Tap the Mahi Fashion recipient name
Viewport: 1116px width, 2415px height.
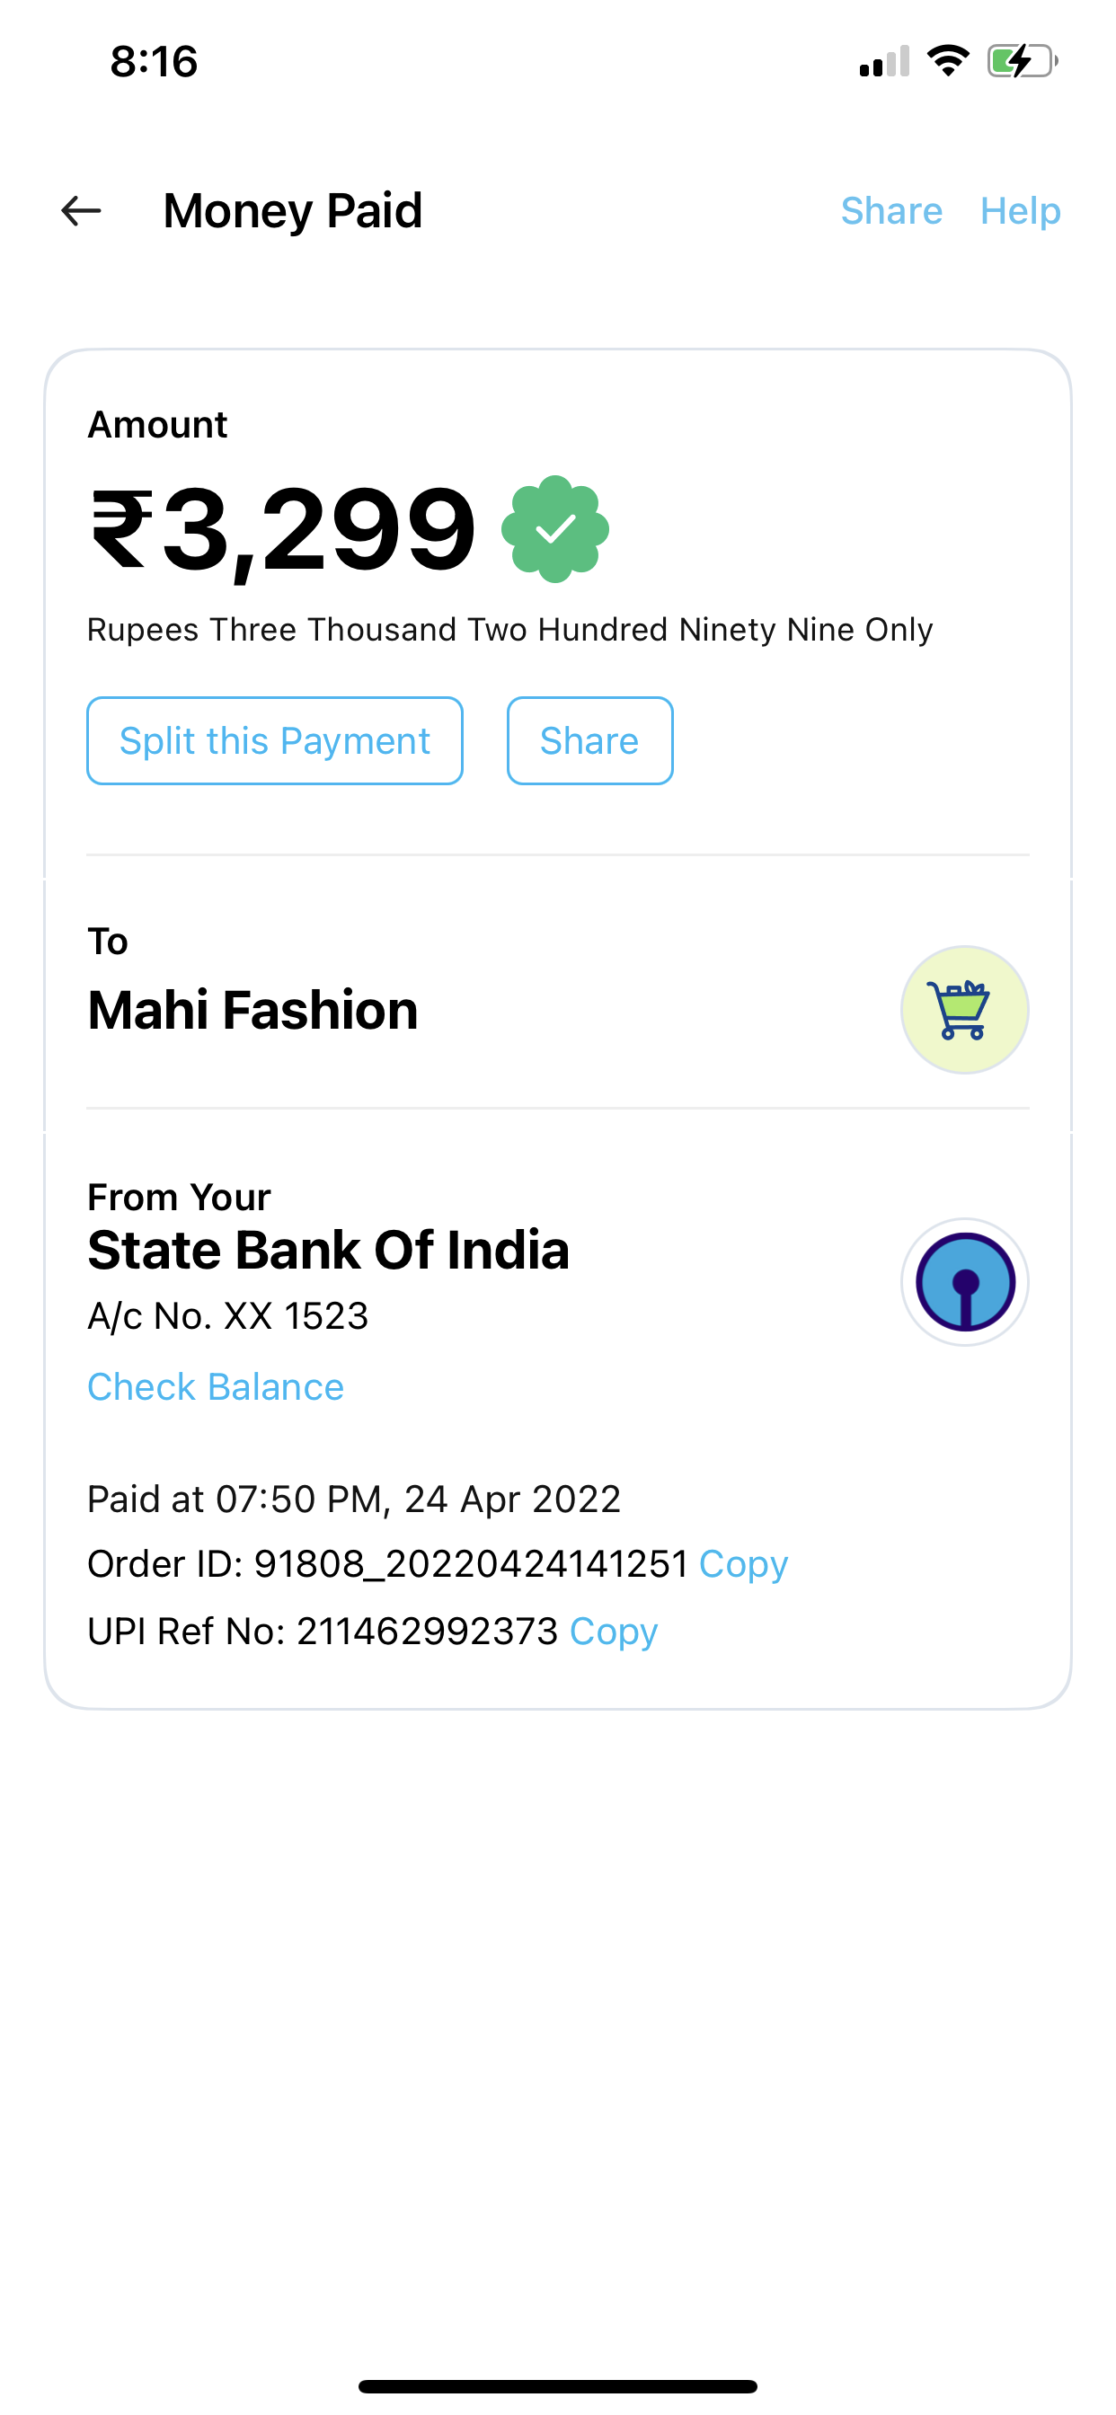tap(253, 1010)
